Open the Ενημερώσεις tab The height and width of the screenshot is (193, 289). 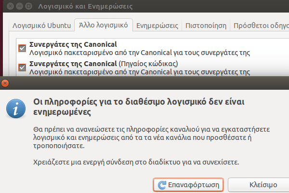click(x=157, y=26)
